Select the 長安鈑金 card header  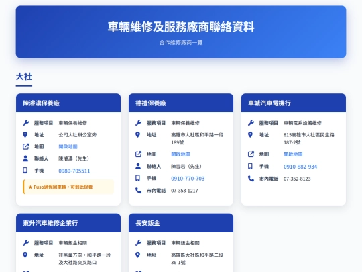click(181, 223)
